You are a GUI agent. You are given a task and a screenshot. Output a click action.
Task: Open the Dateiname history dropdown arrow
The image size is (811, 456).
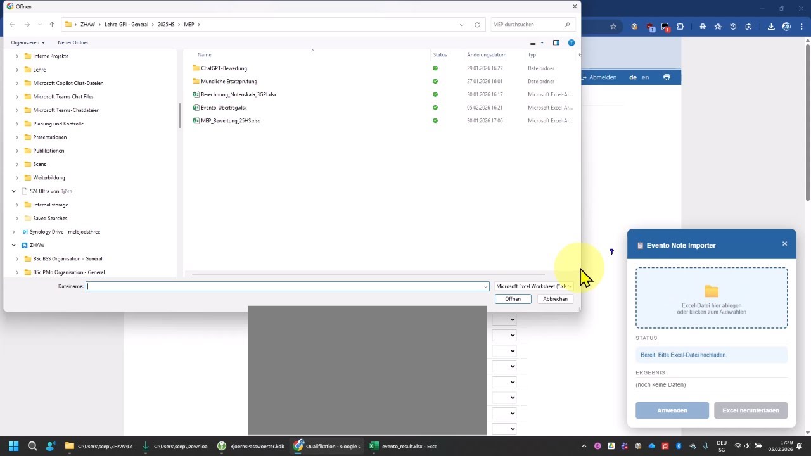tap(485, 286)
